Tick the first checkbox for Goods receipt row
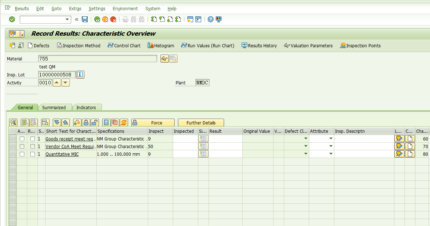Image resolution: width=430 pixels, height=226 pixels. 22,139
